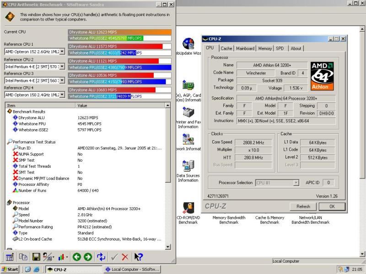The height and width of the screenshot is (274, 366).
Task: Click the Processor section chip icon
Action: point(9,202)
